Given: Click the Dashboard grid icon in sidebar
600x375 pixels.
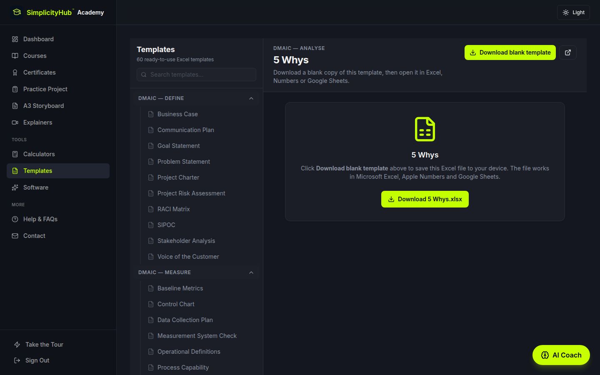Looking at the screenshot, I should tap(15, 39).
